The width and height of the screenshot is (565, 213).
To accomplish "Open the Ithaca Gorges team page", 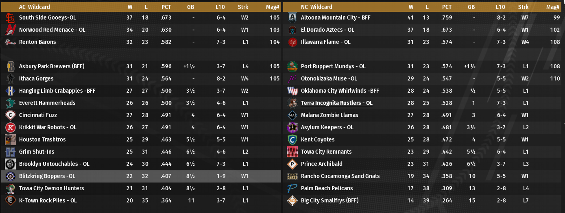I will point(36,79).
